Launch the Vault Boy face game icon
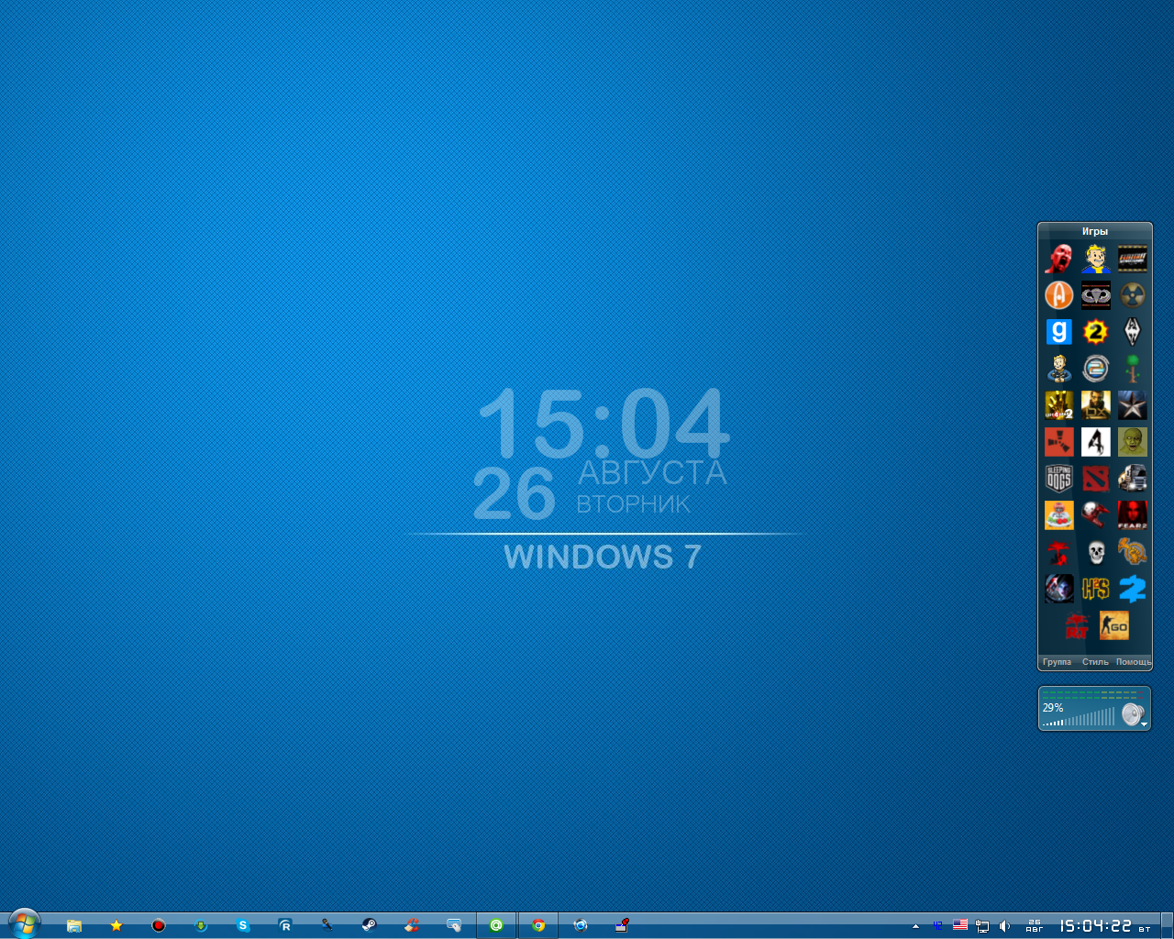The image size is (1174, 939). (1095, 259)
